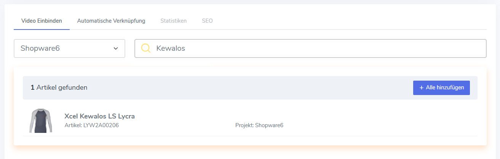Switch to the Video Einbinden tab
Viewport: 500px width, 159px height.
click(x=42, y=21)
